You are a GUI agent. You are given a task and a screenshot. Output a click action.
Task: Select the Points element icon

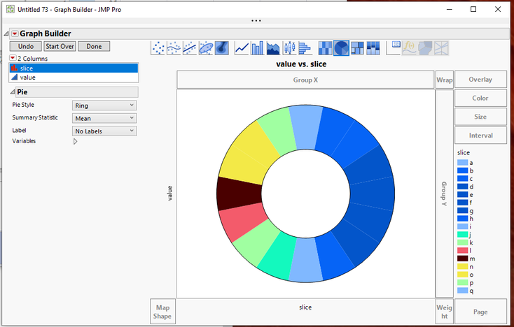pyautogui.click(x=158, y=48)
